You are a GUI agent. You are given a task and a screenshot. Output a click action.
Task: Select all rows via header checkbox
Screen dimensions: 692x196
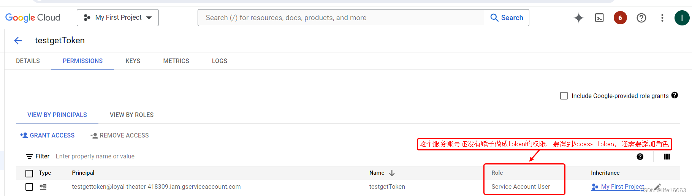[x=29, y=173]
